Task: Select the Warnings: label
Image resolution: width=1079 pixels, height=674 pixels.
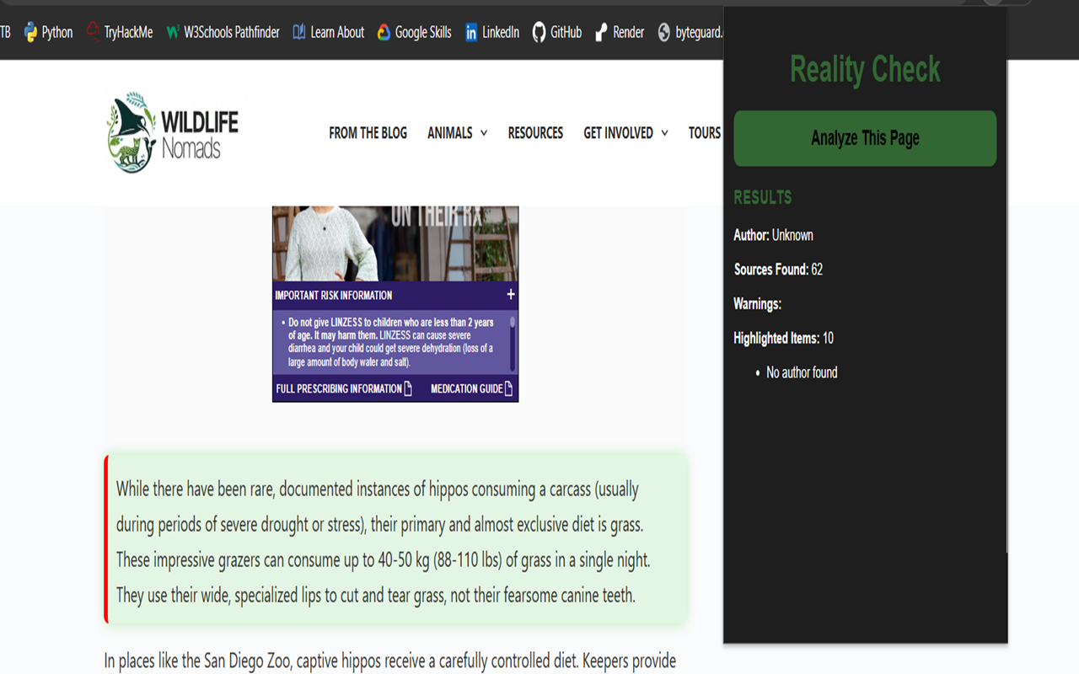Action: tap(757, 304)
